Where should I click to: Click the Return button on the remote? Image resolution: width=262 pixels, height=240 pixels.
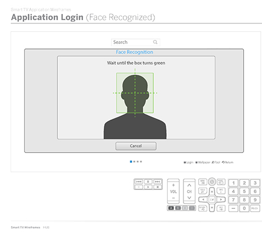click(203, 208)
